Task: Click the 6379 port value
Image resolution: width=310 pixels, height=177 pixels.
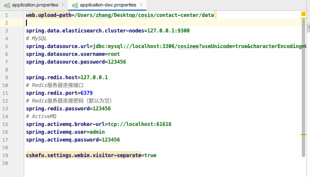Action: (x=87, y=93)
